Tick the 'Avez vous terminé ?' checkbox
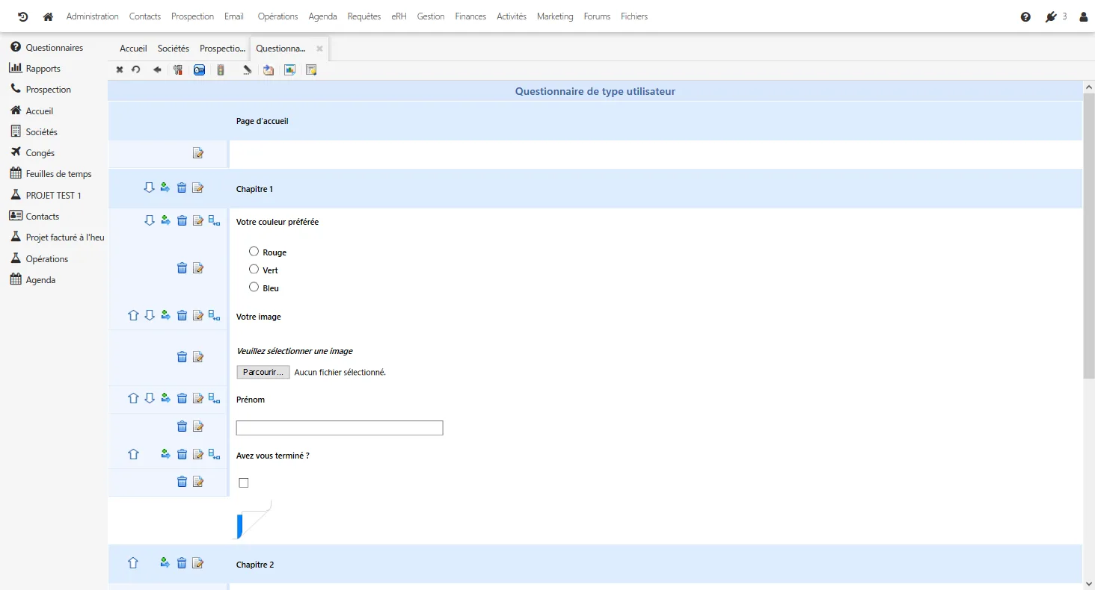Image resolution: width=1095 pixels, height=590 pixels. pyautogui.click(x=244, y=483)
